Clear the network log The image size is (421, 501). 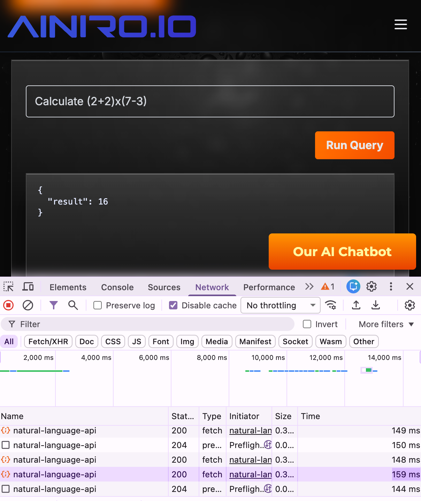pyautogui.click(x=28, y=305)
